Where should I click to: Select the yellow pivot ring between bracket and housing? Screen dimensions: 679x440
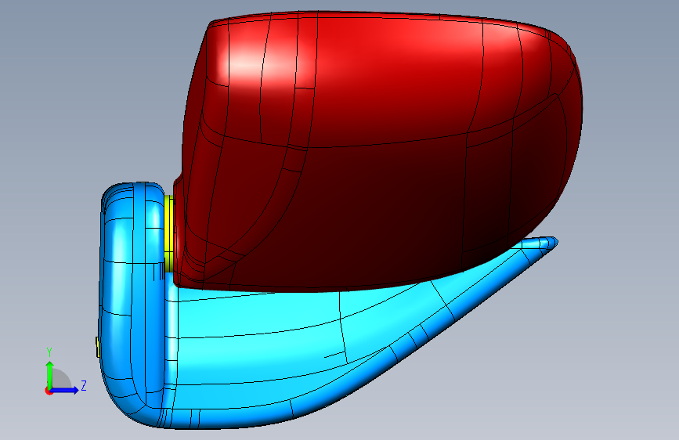click(169, 234)
